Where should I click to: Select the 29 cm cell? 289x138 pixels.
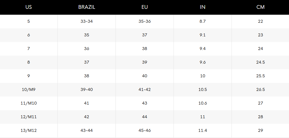coord(261,131)
